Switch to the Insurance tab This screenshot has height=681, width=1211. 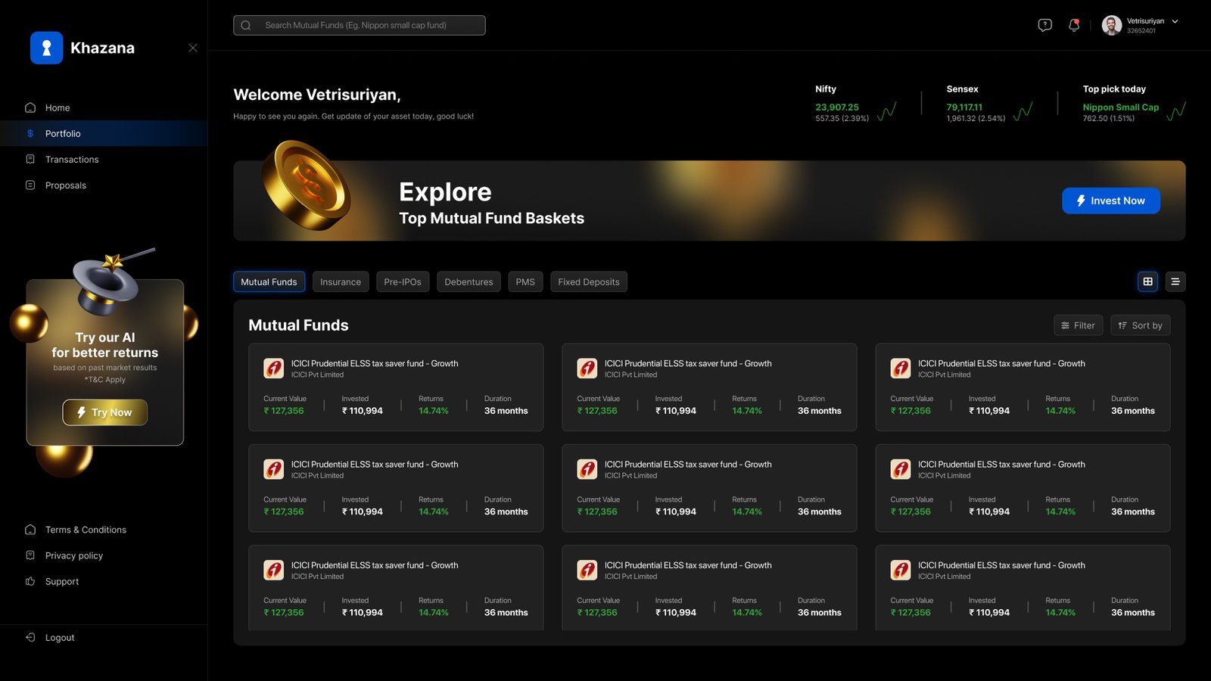click(341, 281)
